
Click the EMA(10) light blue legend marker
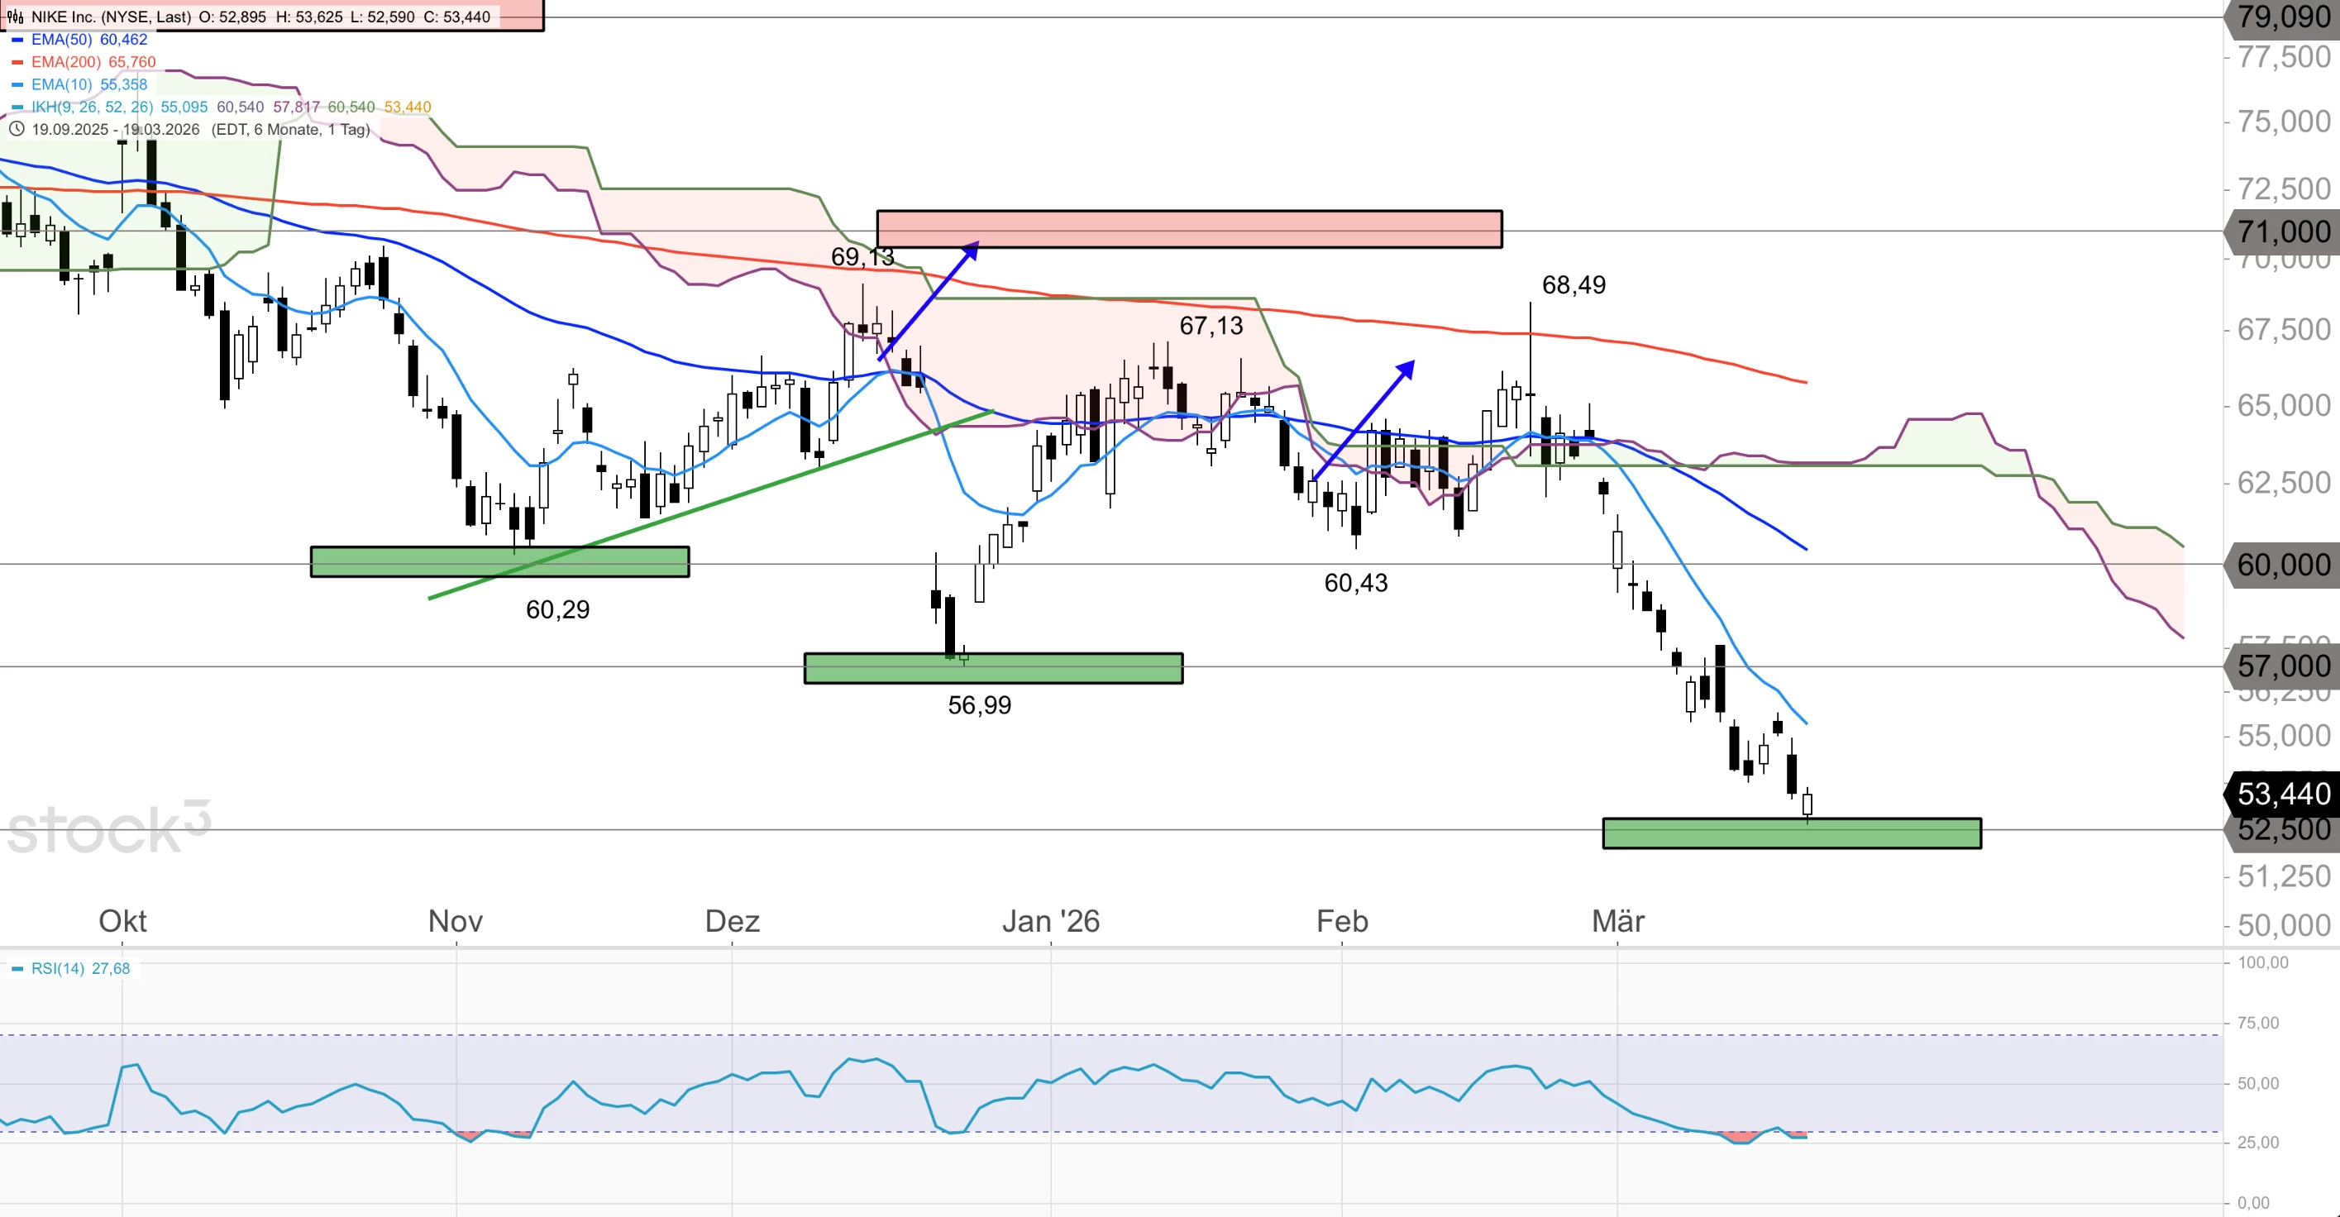[17, 84]
